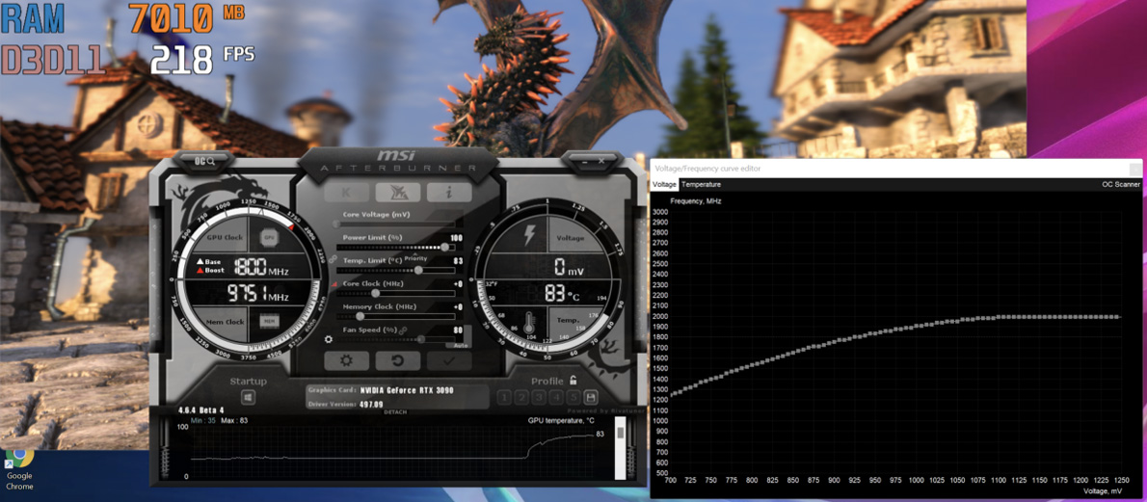Click the Fan Speed value 80
1147x502 pixels.
click(x=459, y=330)
